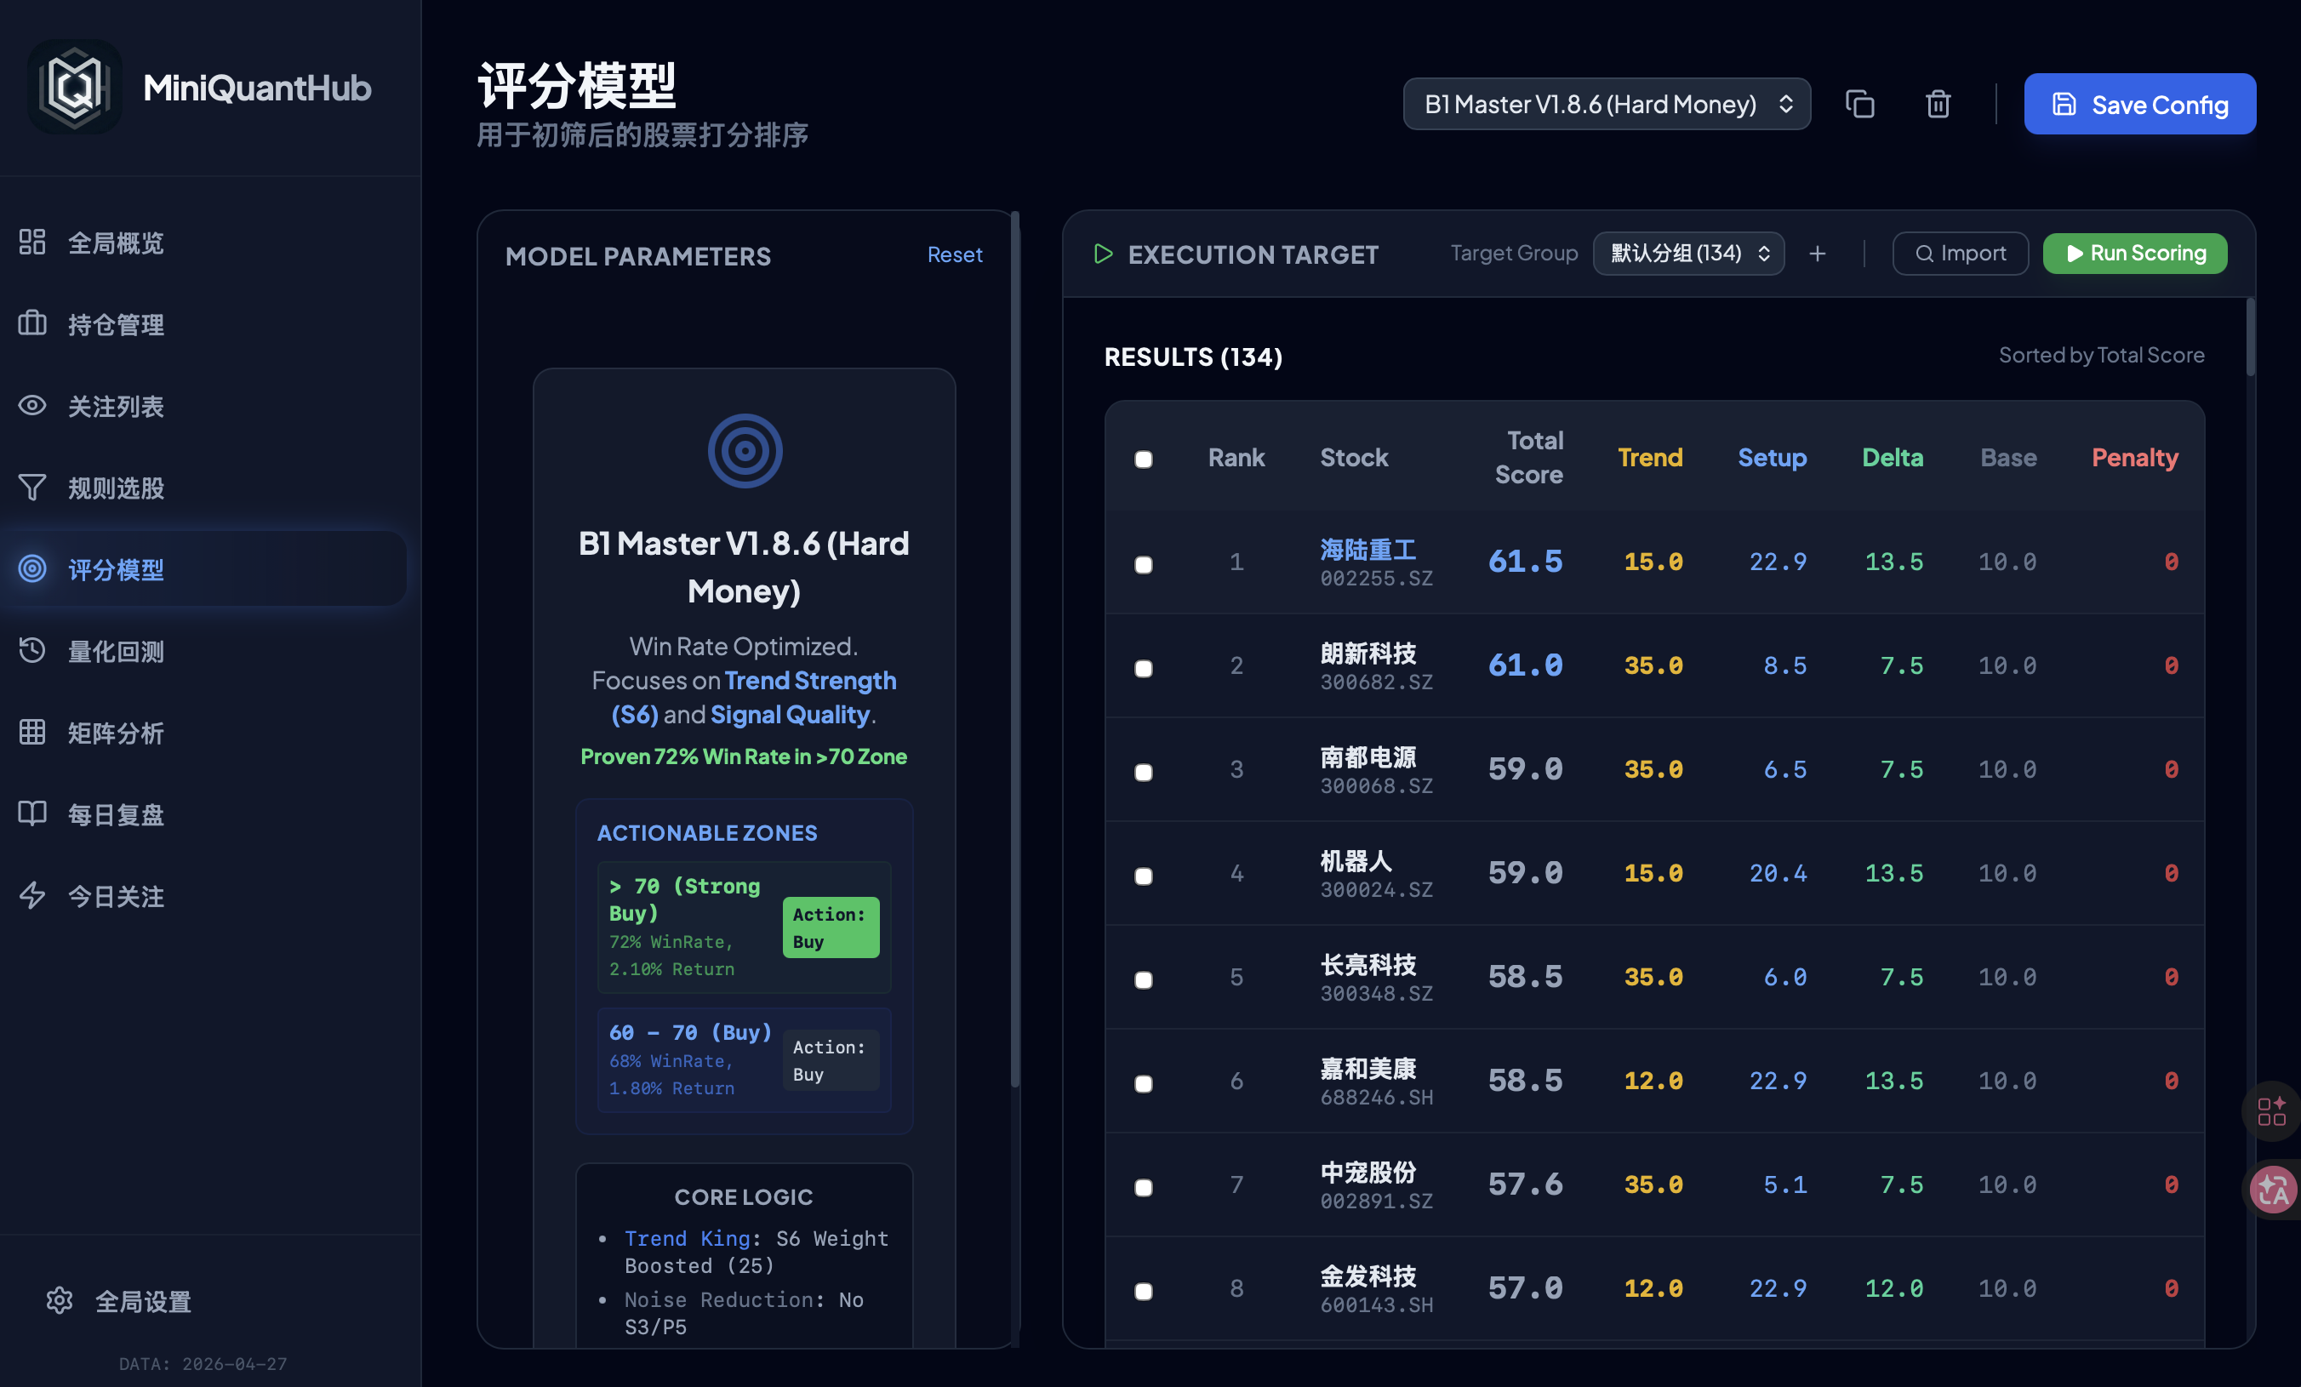Click the Trend King core logic text

(x=757, y=1252)
